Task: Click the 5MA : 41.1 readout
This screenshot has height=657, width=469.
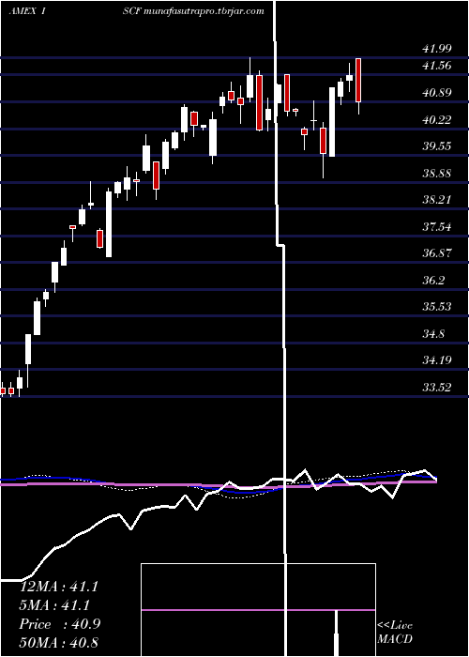Action: 54,605
